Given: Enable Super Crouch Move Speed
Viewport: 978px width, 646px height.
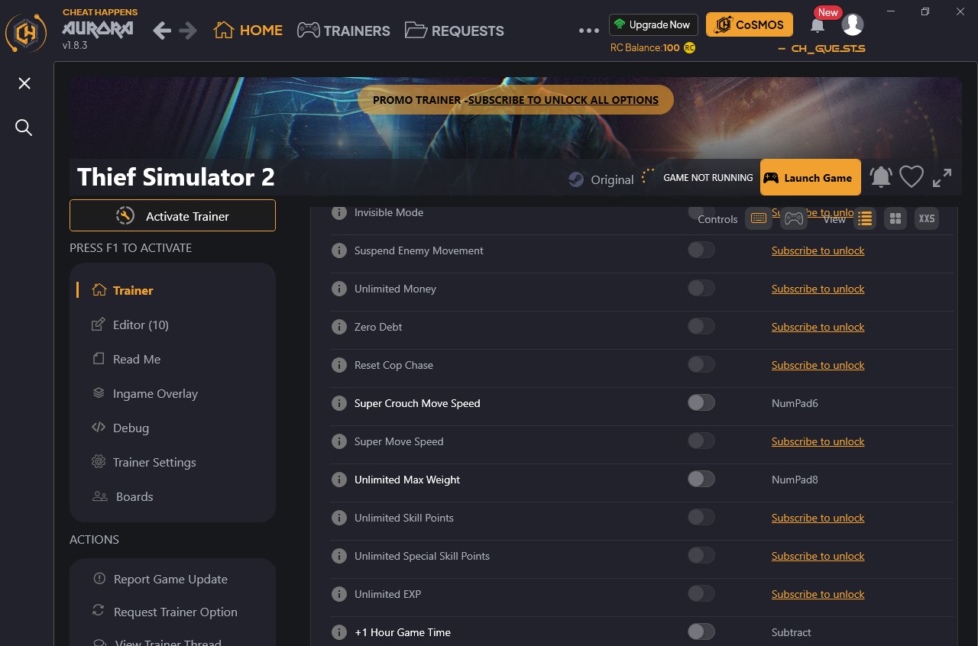Looking at the screenshot, I should (701, 402).
